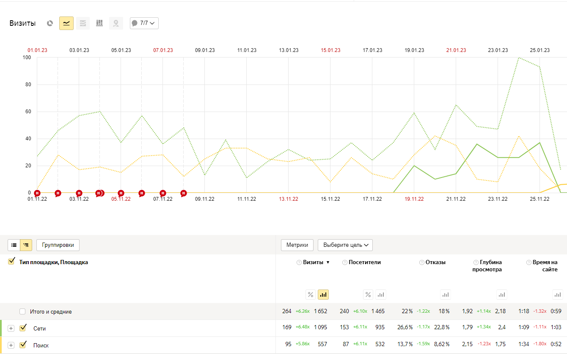Click the Посетители column header
This screenshot has width=567, height=355.
[x=365, y=262]
